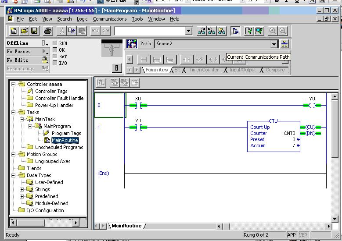Screen dimensions: 342x241
Task: Click the RSWho network browse icon
Action: click(284, 44)
